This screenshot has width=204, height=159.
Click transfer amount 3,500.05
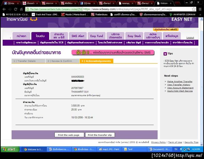tap(75, 105)
